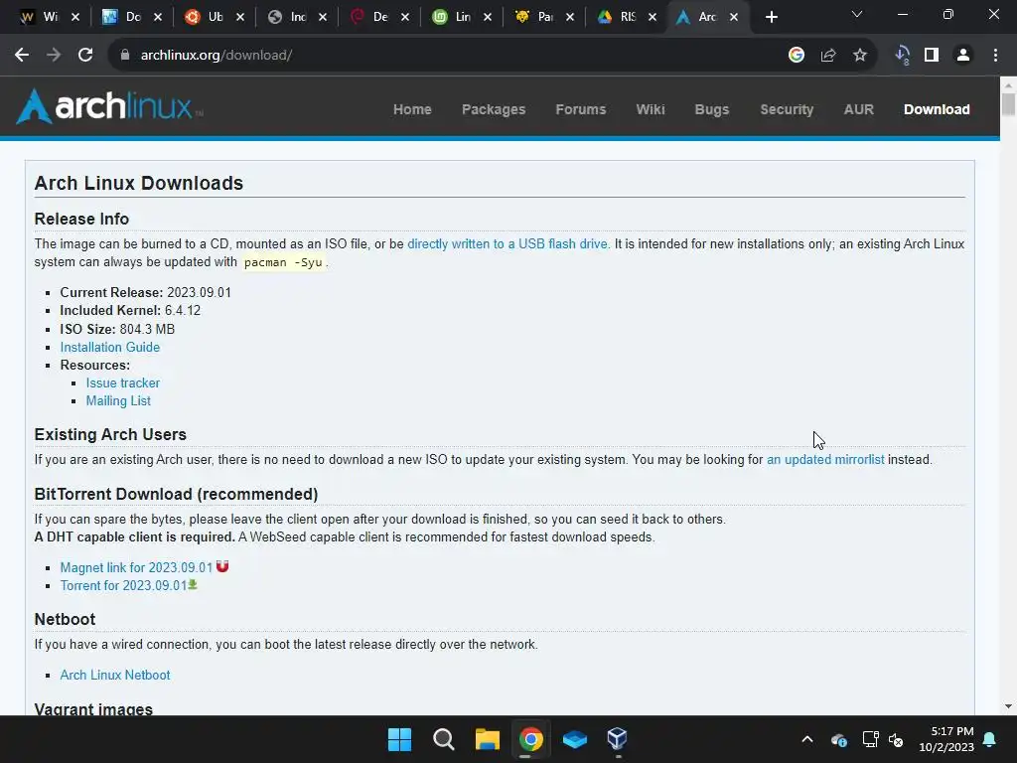
Task: Click the magnet icon beside Magnet link
Action: [x=222, y=566]
